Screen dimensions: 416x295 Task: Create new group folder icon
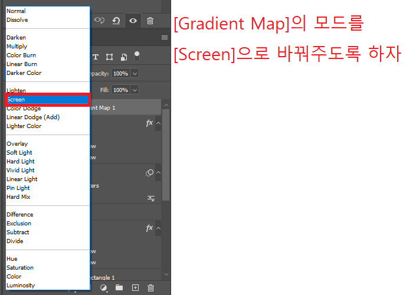pyautogui.click(x=119, y=287)
